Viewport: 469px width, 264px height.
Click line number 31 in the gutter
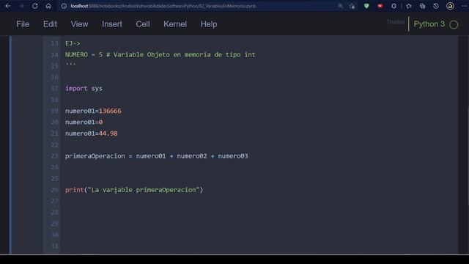[x=54, y=246]
